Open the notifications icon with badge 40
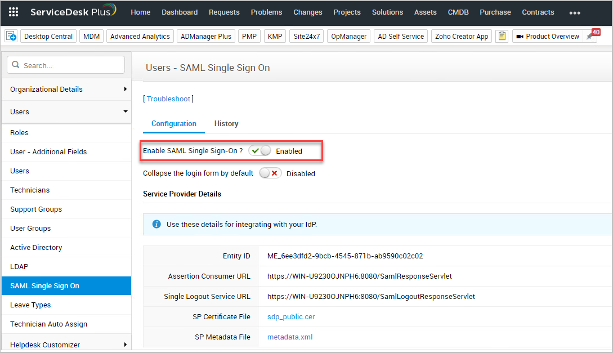This screenshot has width=613, height=353. [592, 35]
